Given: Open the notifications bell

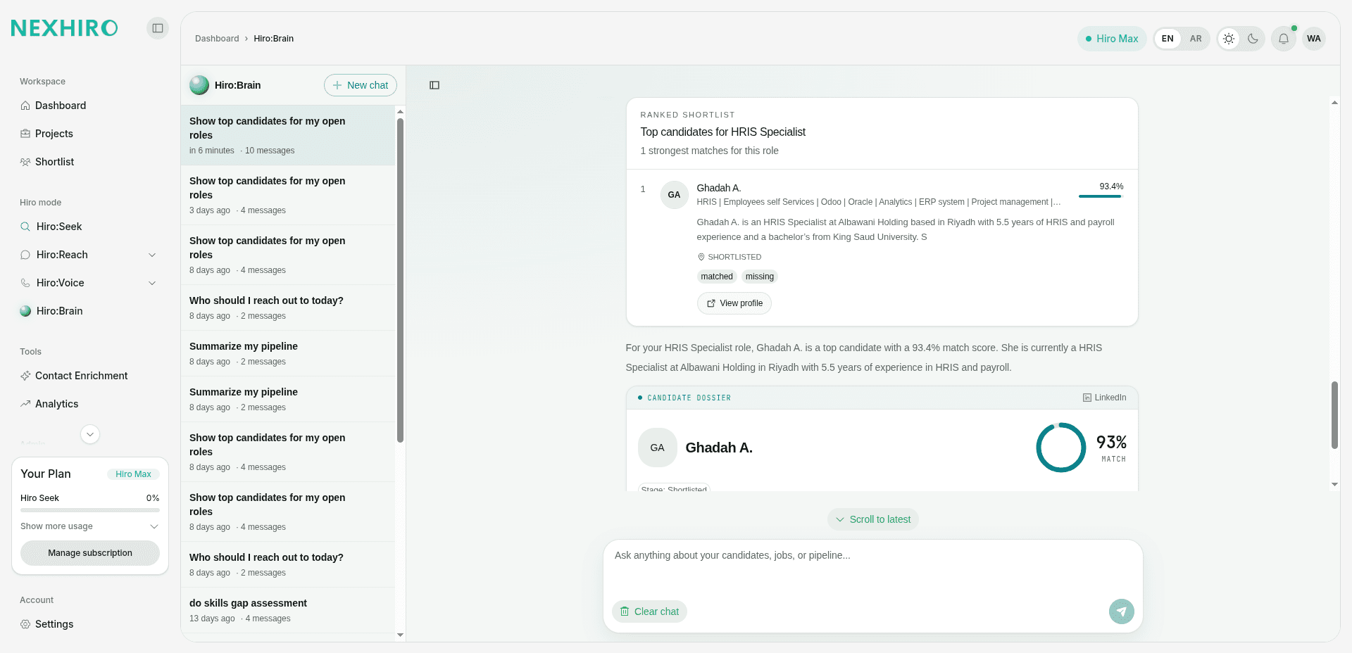Looking at the screenshot, I should click(1284, 39).
